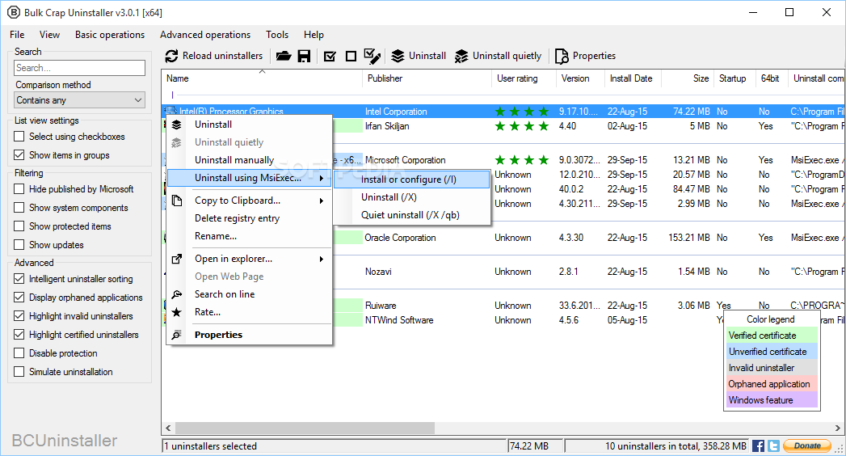Open the Advanced operations menu

pos(205,35)
